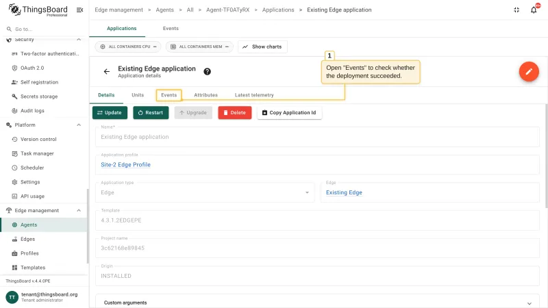Select the Attributes tab

(x=206, y=95)
